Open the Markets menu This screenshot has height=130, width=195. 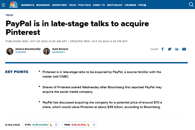tap(28, 5)
